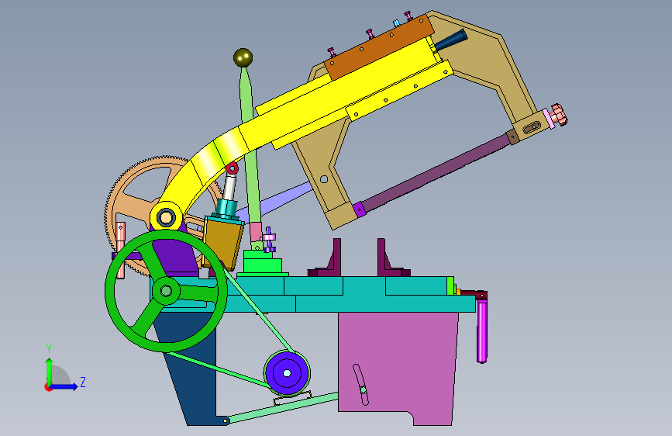The width and height of the screenshot is (672, 436).
Task: Select the orange-brown cover plate on top
Action: pos(379,47)
